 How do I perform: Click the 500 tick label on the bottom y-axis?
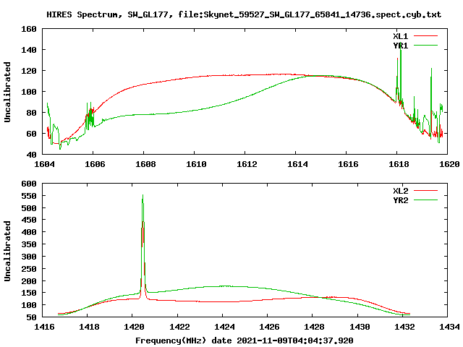point(29,208)
